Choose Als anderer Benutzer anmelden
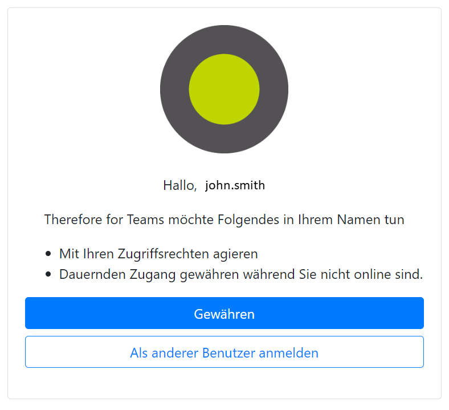Image resolution: width=449 pixels, height=410 pixels. 224,352
